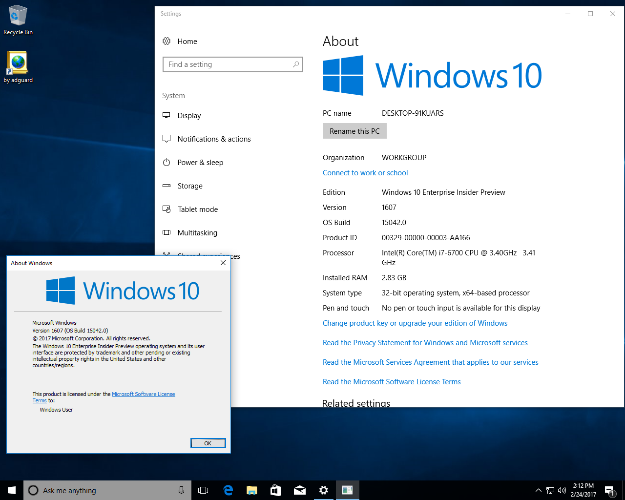Select the Notifications & actions icon
This screenshot has height=500, width=625.
pos(167,139)
